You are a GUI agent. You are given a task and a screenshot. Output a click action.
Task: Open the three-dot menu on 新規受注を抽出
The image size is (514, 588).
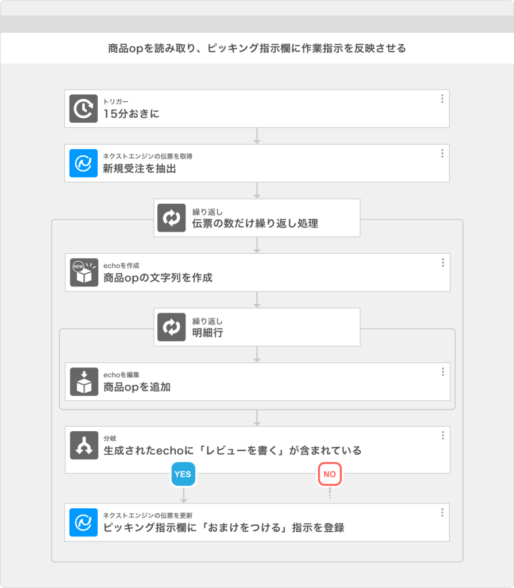[442, 153]
